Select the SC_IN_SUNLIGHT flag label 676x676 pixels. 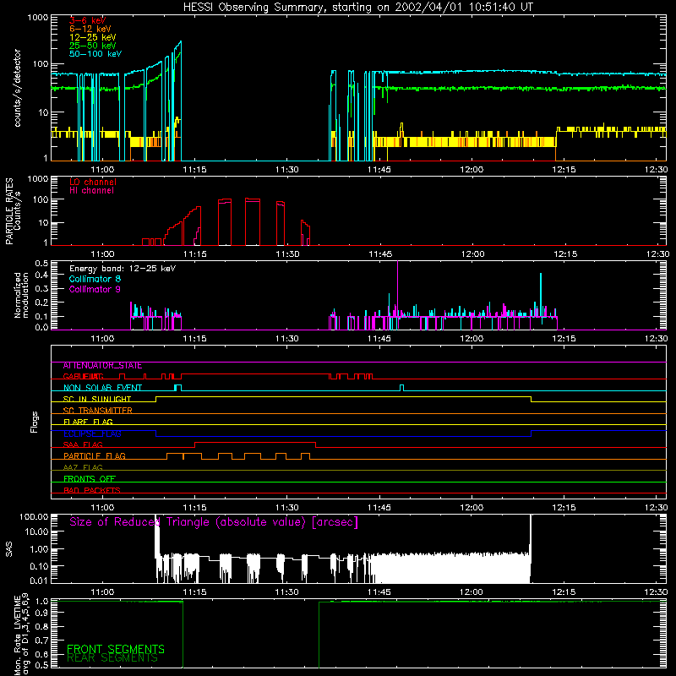pyautogui.click(x=97, y=399)
